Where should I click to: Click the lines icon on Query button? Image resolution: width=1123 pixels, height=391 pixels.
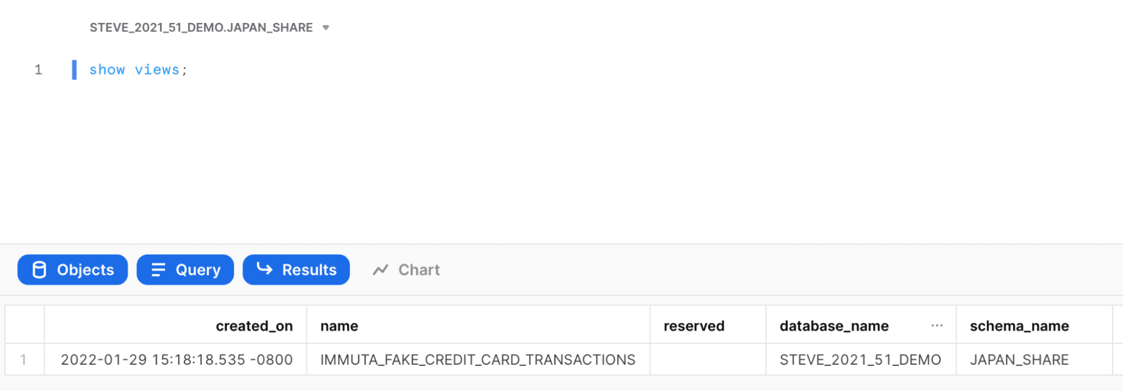click(158, 270)
